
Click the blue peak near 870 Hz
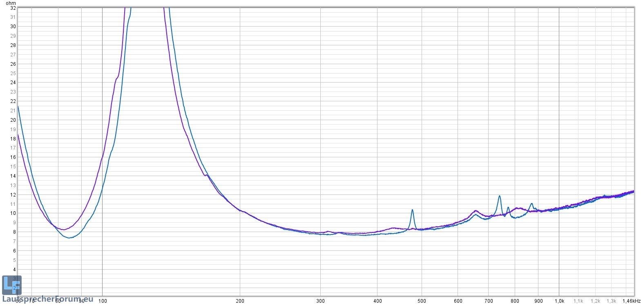coord(531,203)
